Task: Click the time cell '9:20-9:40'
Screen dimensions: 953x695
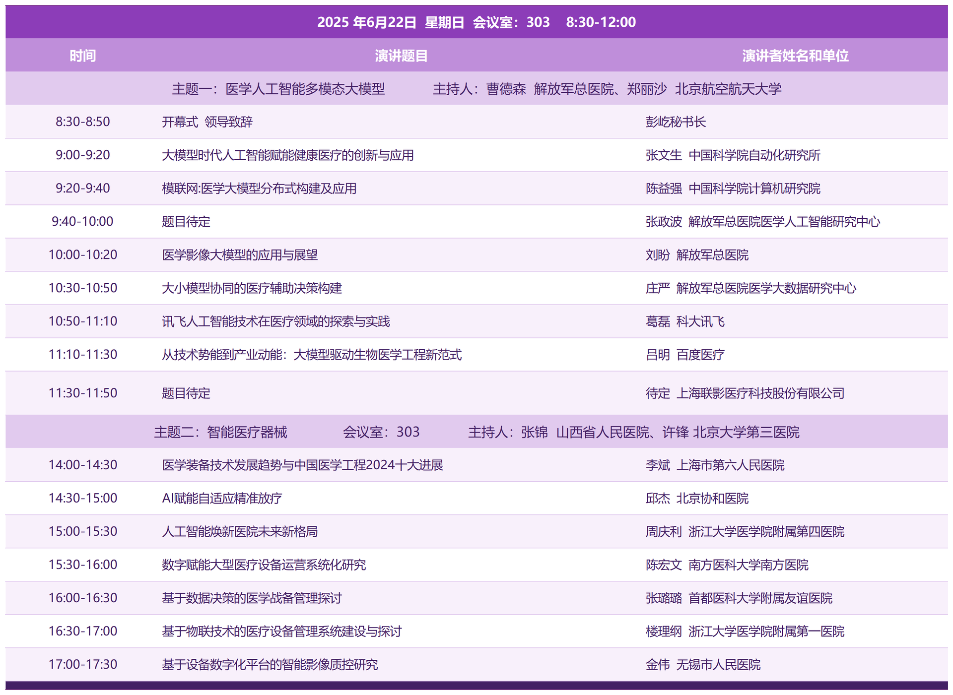Action: click(82, 189)
